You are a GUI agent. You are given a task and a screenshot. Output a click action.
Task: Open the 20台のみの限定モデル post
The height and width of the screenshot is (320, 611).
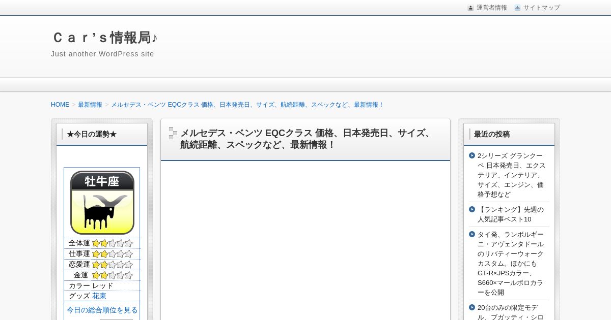point(511,312)
